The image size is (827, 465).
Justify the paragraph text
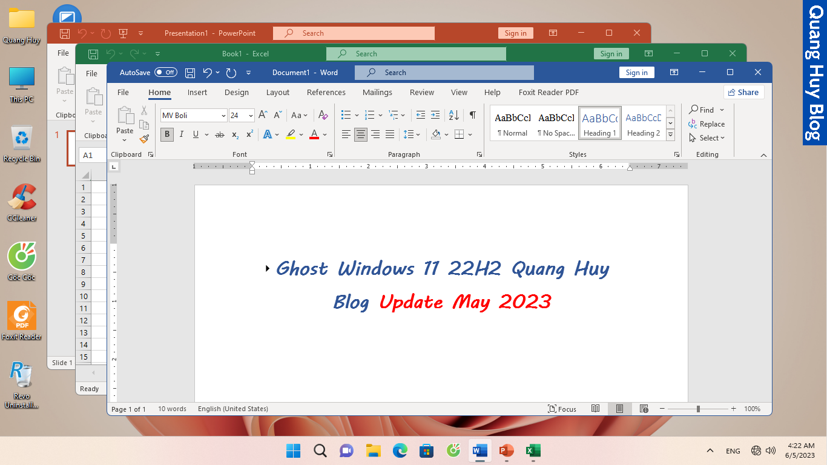(390, 134)
